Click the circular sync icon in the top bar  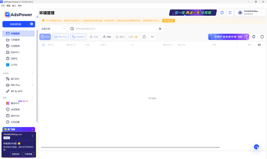pyautogui.click(x=222, y=12)
